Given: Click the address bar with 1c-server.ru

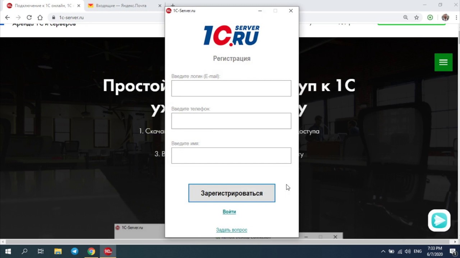Looking at the screenshot, I should (x=223, y=17).
